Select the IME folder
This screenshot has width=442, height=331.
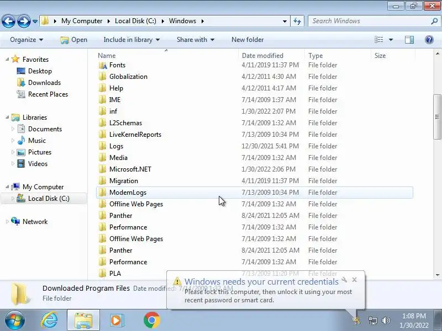pos(115,100)
